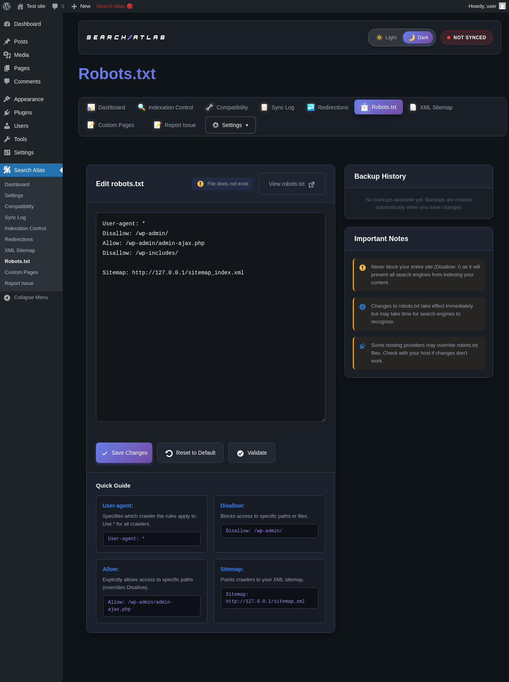Switch to Light theme
Viewport: 509px width, 682px height.
[386, 38]
